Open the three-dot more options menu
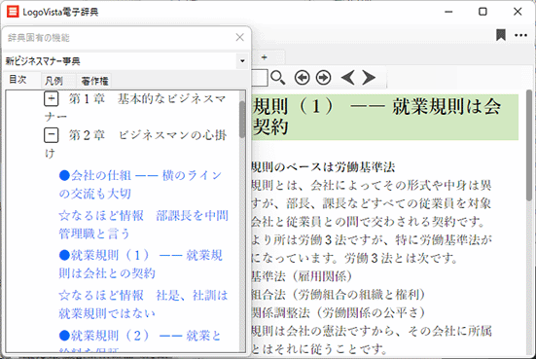The height and width of the screenshot is (359, 536). pyautogui.click(x=520, y=35)
